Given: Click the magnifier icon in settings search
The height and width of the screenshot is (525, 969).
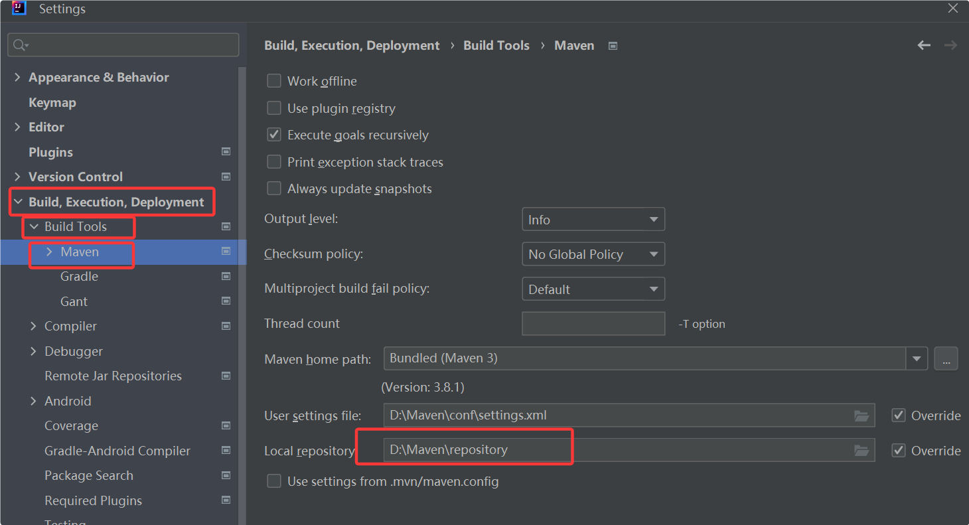Looking at the screenshot, I should point(20,45).
